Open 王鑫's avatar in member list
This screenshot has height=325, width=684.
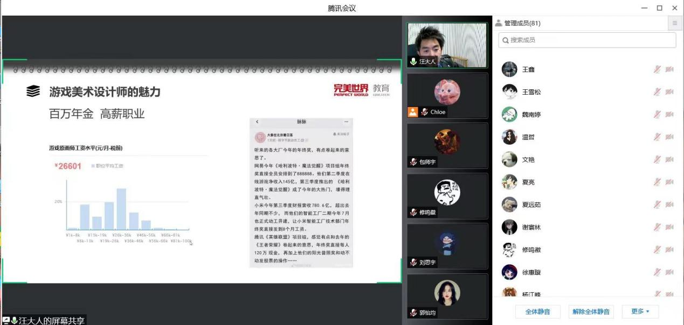point(509,69)
